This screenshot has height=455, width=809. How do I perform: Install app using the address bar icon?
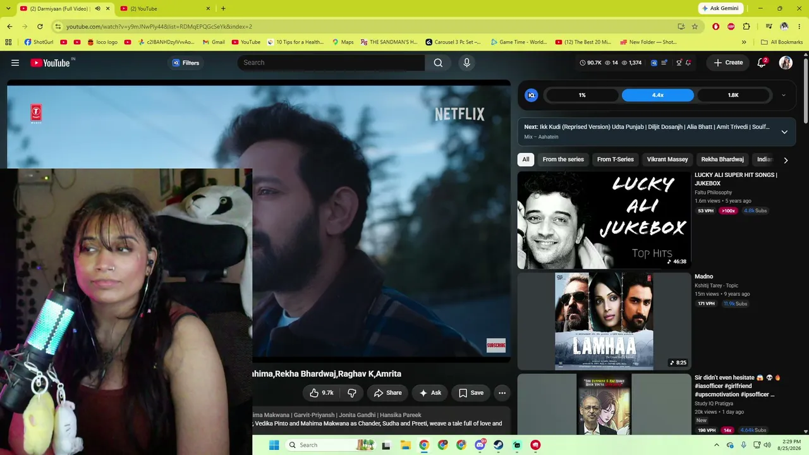[681, 27]
